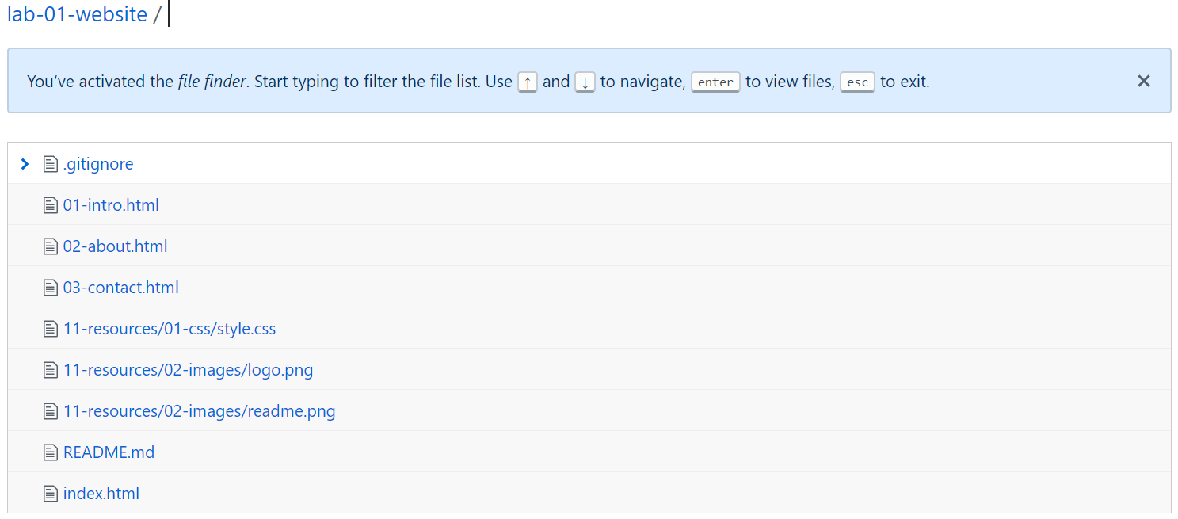Click the file icon next to 01-intro.html
The image size is (1178, 519).
51,205
